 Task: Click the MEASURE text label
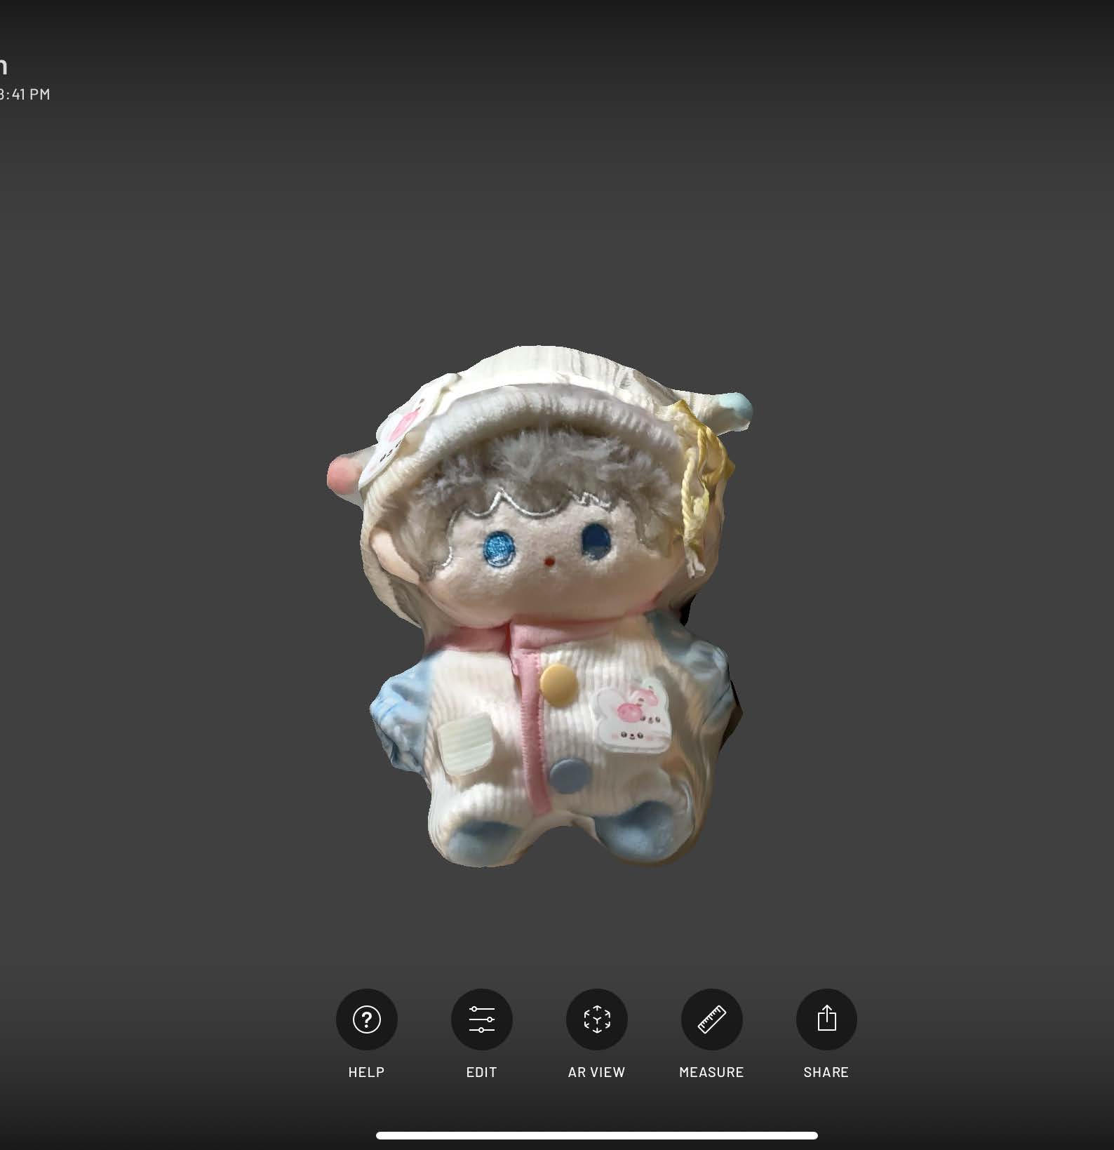[711, 1072]
